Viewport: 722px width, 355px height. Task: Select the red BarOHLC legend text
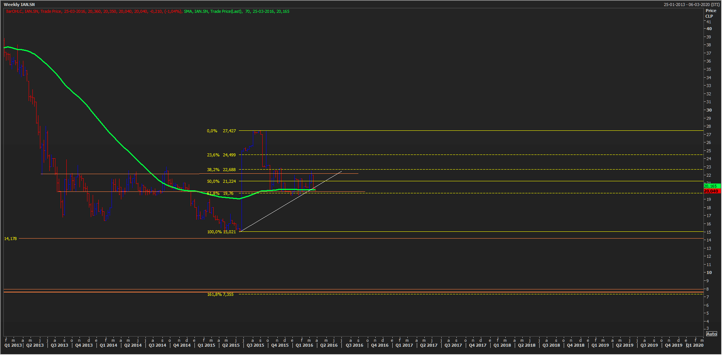click(x=94, y=11)
